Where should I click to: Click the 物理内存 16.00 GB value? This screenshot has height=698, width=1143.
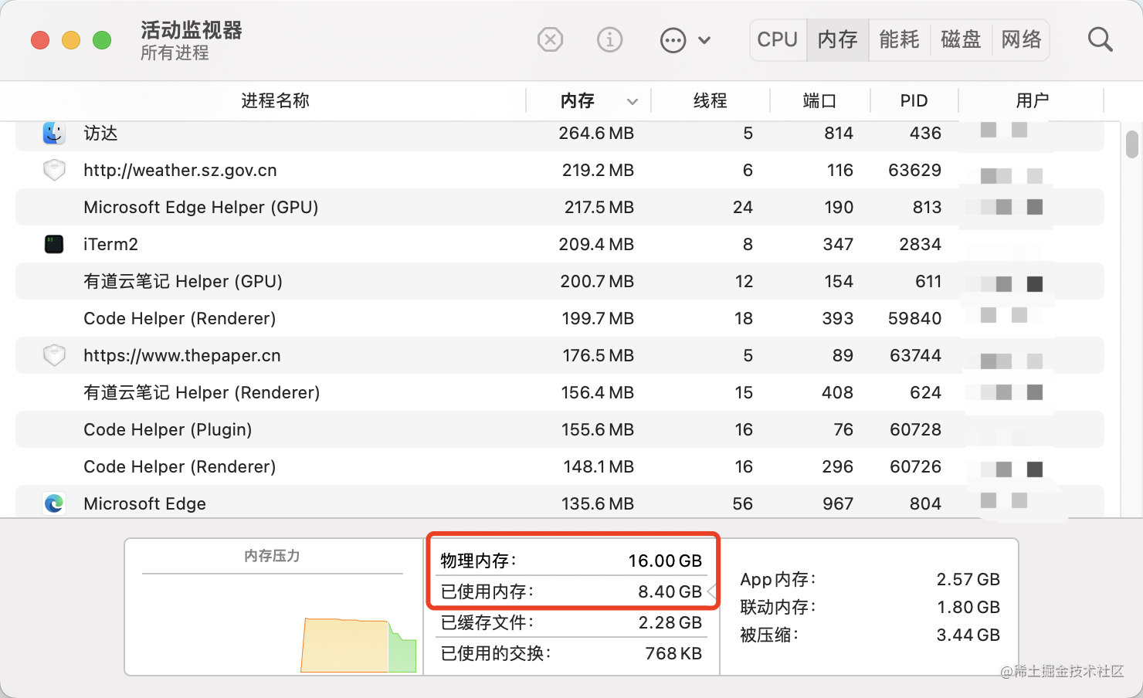pos(664,561)
